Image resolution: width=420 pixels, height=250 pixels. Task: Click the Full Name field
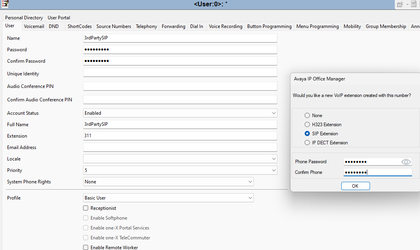coord(180,124)
